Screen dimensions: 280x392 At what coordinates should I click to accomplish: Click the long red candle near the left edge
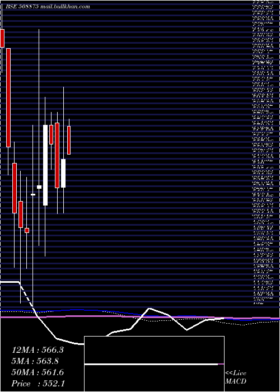pos(8,98)
